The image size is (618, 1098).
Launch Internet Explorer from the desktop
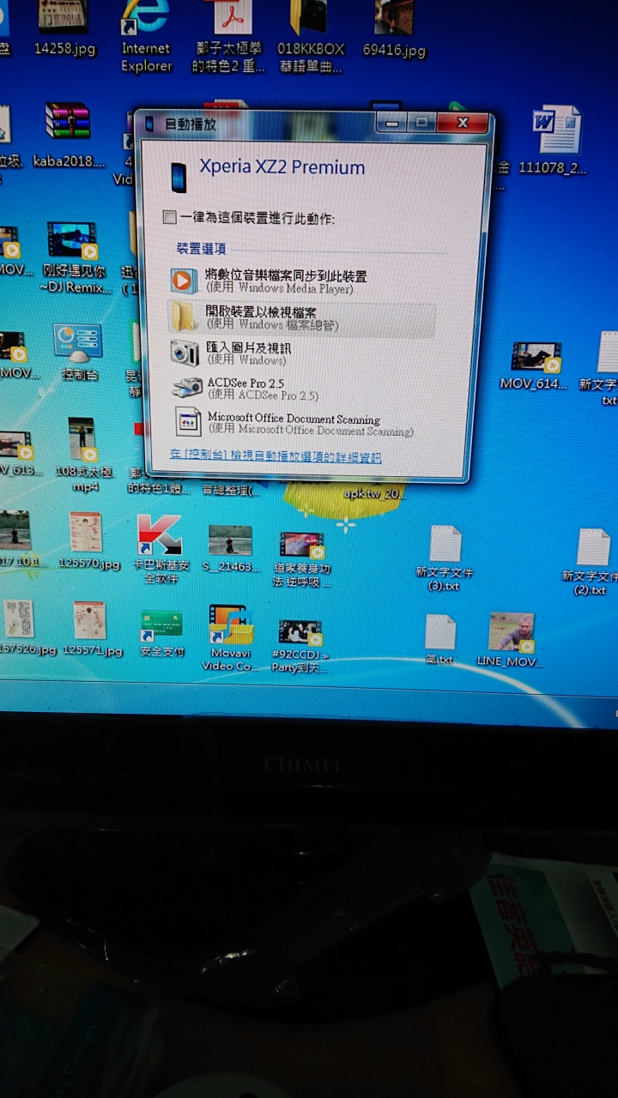click(x=146, y=34)
